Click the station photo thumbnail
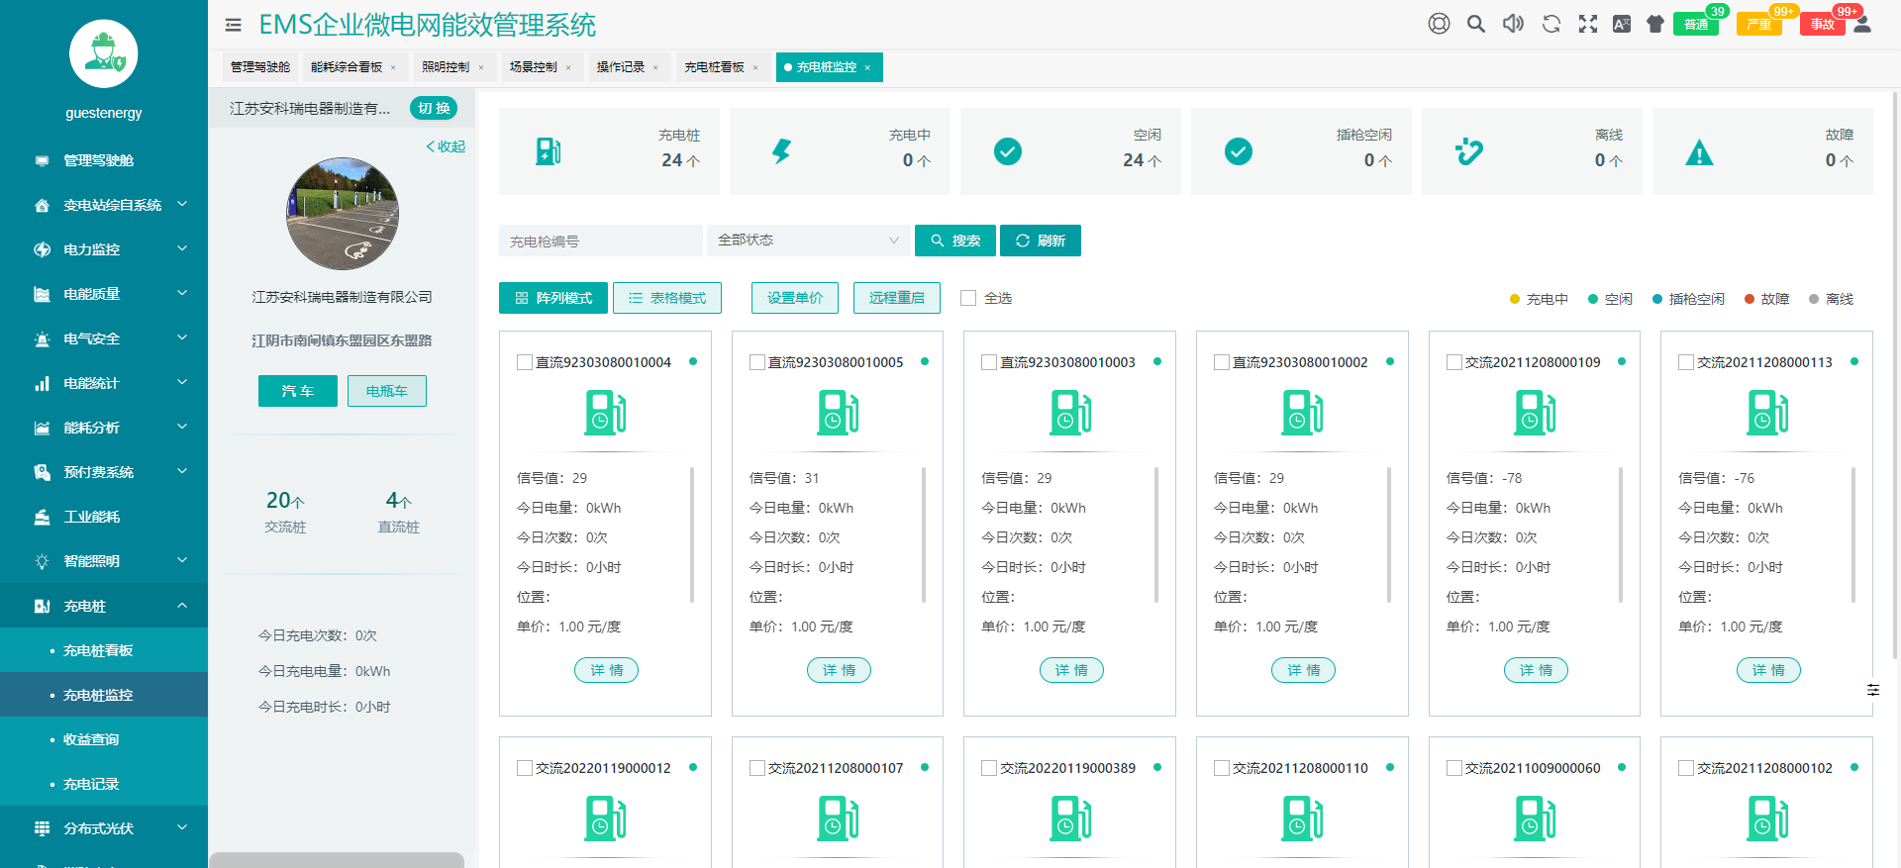Viewport: 1901px width, 868px height. point(343,214)
